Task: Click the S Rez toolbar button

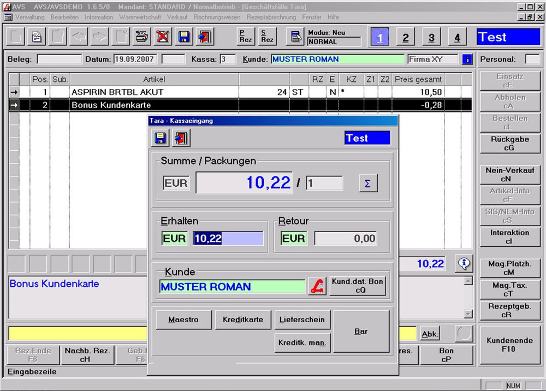Action: (x=268, y=37)
